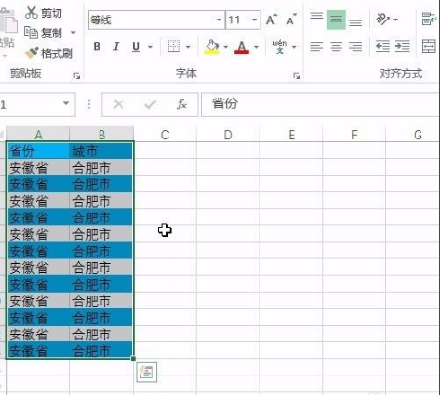Click header cell 城市

[101, 151]
